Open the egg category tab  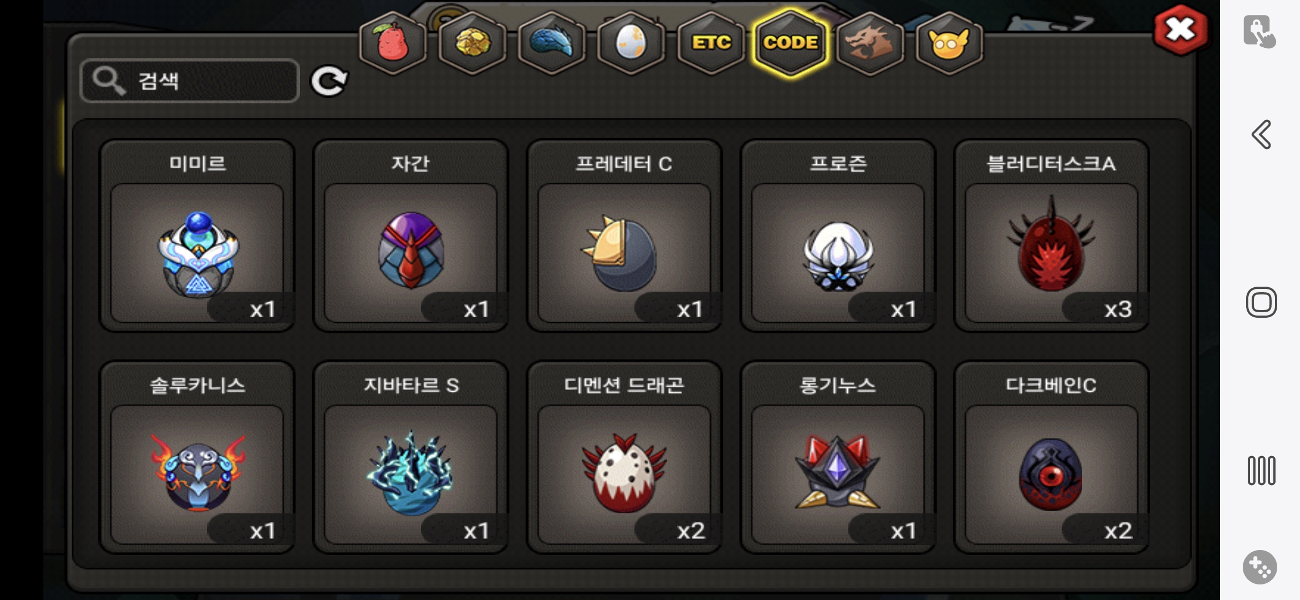[x=631, y=43]
